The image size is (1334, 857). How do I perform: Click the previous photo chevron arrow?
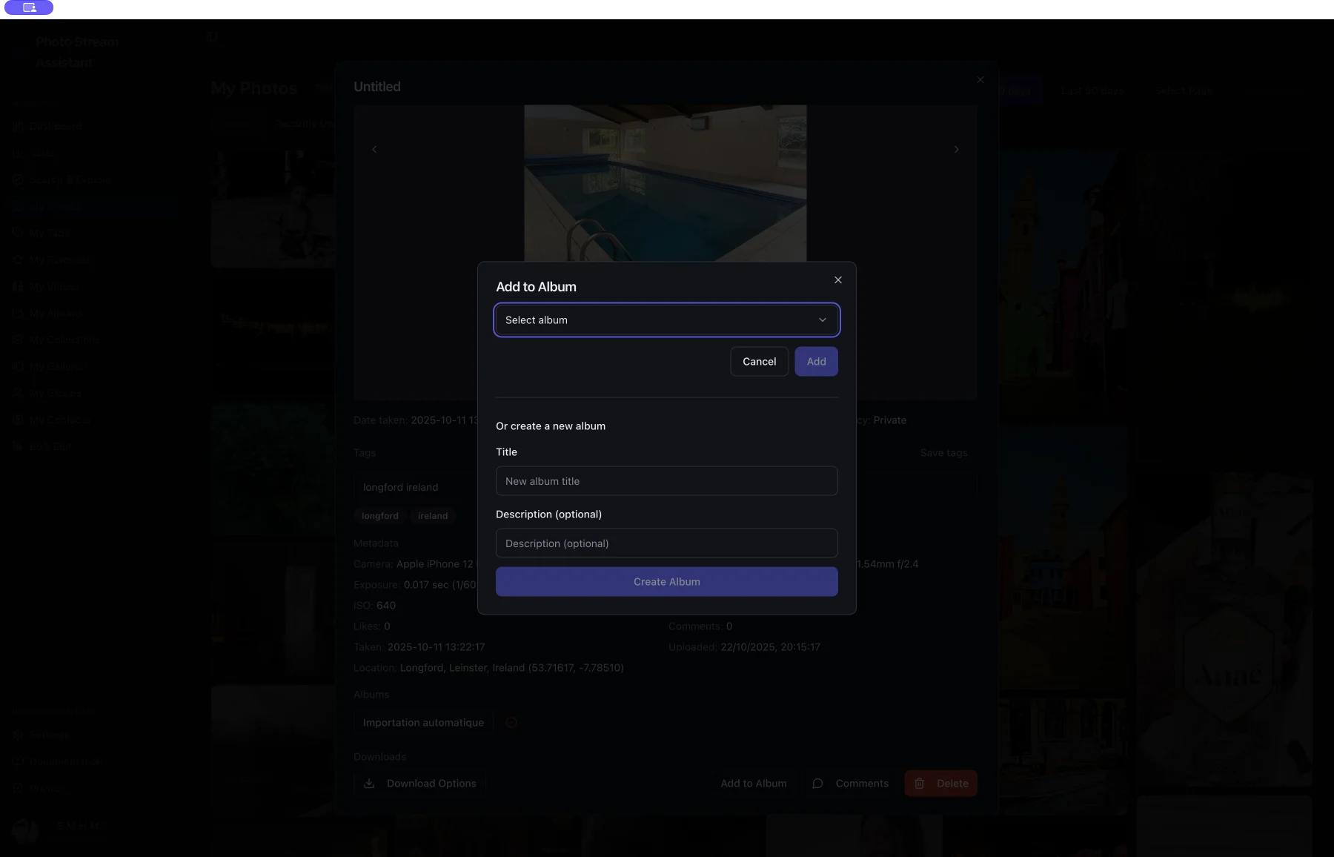374,149
